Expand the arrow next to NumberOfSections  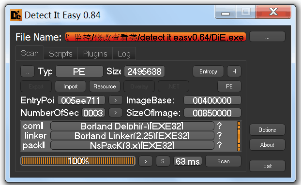click(115, 113)
